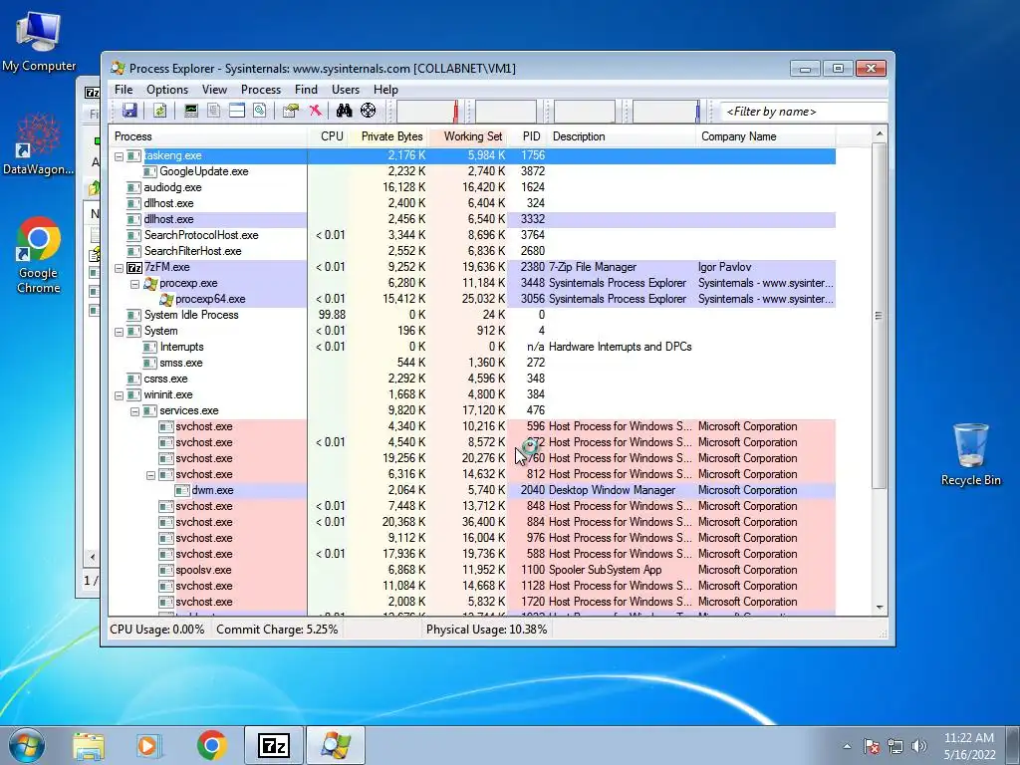Click the Filter by name field
1020x765 pixels.
(804, 112)
